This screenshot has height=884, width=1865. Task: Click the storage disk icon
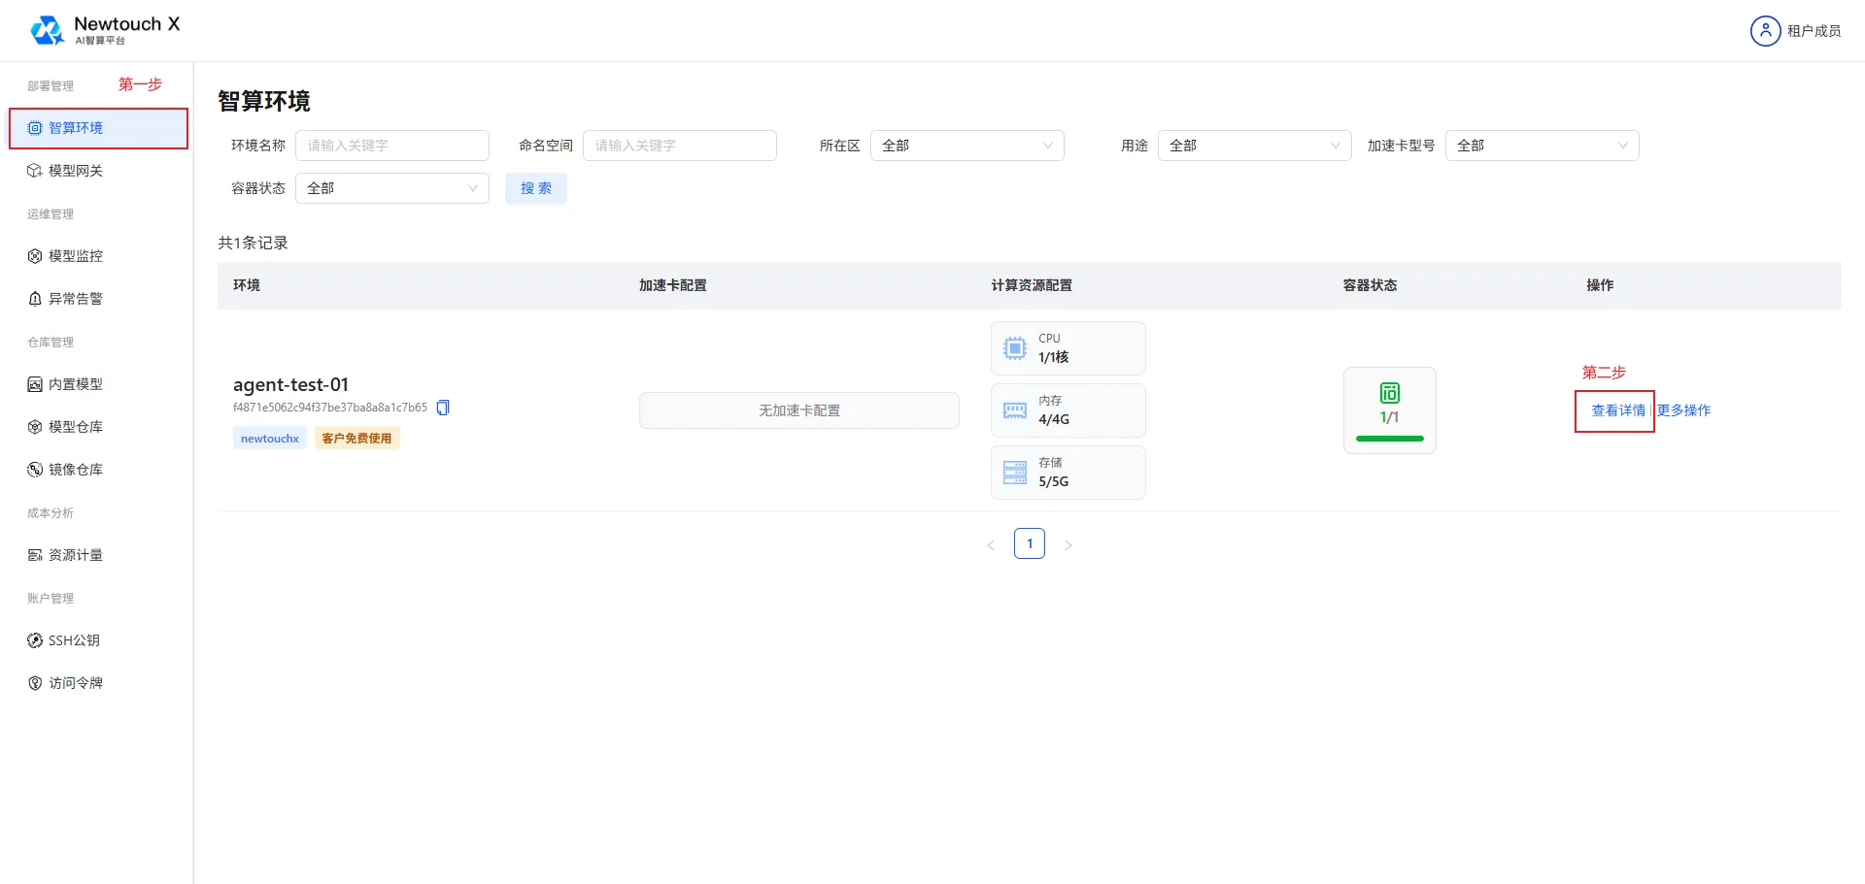[x=1015, y=473]
